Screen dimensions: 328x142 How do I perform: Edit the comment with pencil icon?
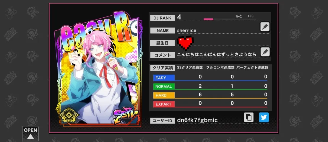265,52
